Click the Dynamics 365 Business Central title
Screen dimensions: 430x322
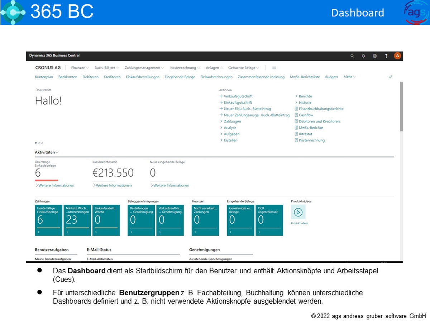(x=54, y=55)
